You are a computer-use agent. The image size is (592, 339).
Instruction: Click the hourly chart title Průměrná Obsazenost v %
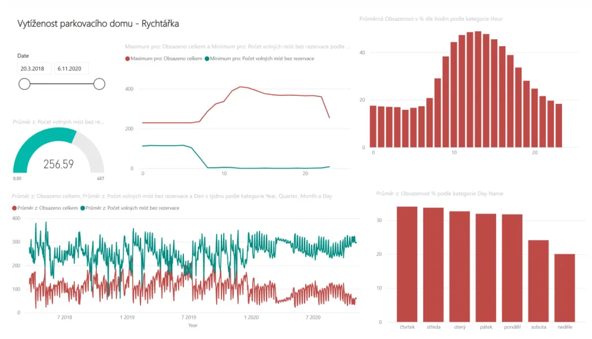431,19
